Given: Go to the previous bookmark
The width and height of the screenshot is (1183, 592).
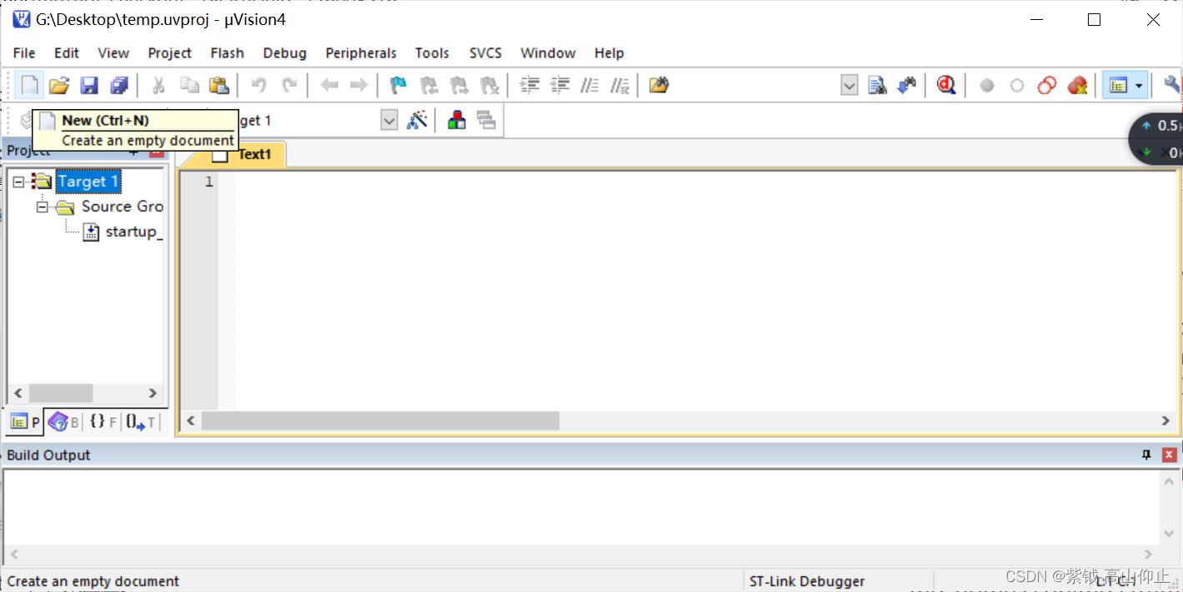Looking at the screenshot, I should point(429,85).
